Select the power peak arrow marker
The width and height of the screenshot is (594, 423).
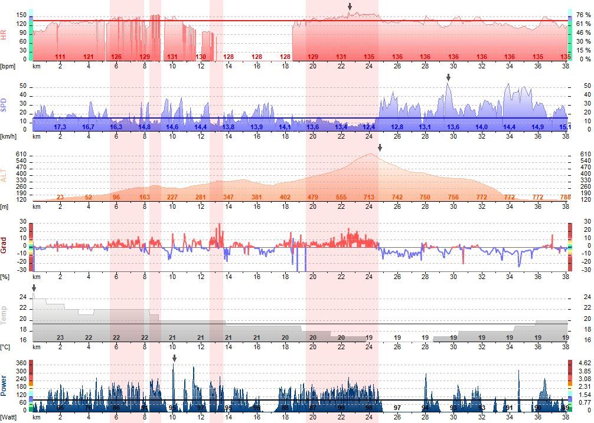coord(174,358)
